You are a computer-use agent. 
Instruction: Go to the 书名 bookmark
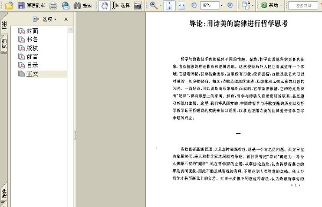pos(32,39)
